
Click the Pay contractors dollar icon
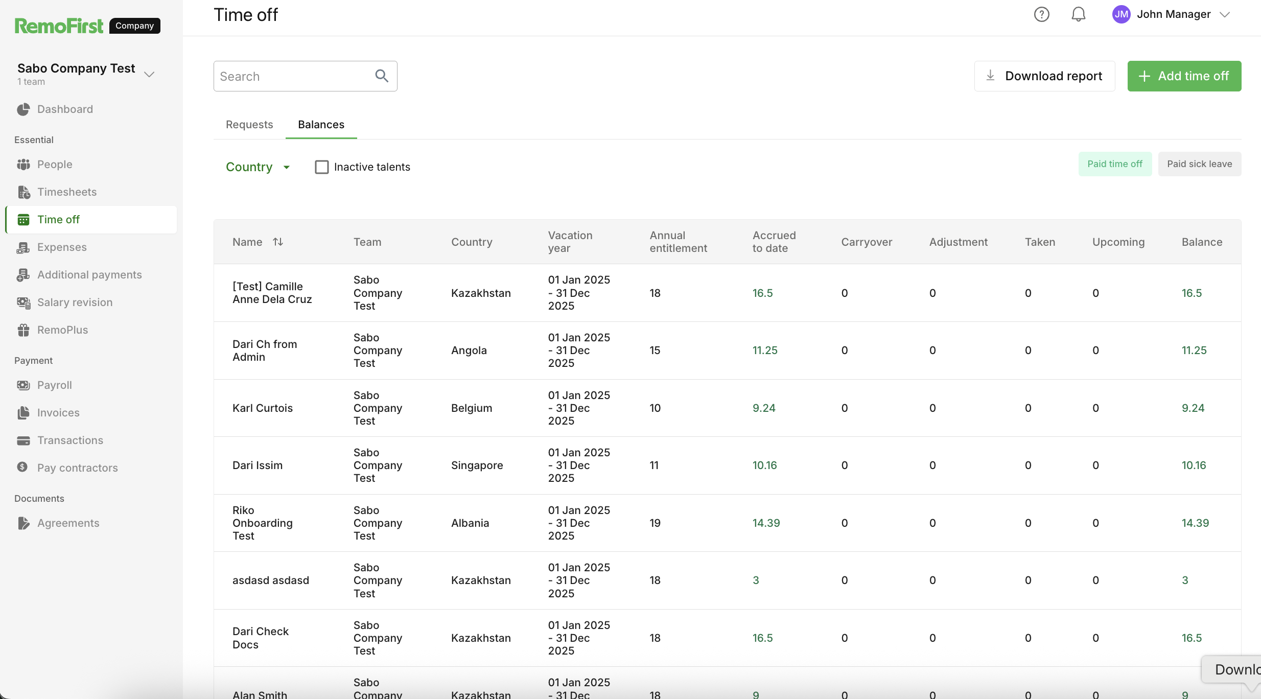[x=22, y=467]
